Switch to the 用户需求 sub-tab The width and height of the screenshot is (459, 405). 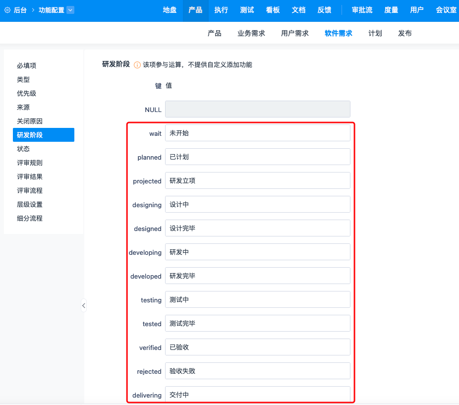tap(295, 33)
